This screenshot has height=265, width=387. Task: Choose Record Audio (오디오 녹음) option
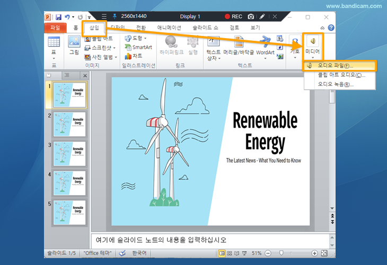pos(335,84)
